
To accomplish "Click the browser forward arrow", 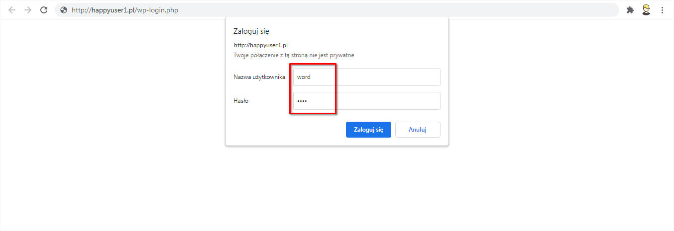I will pyautogui.click(x=28, y=10).
